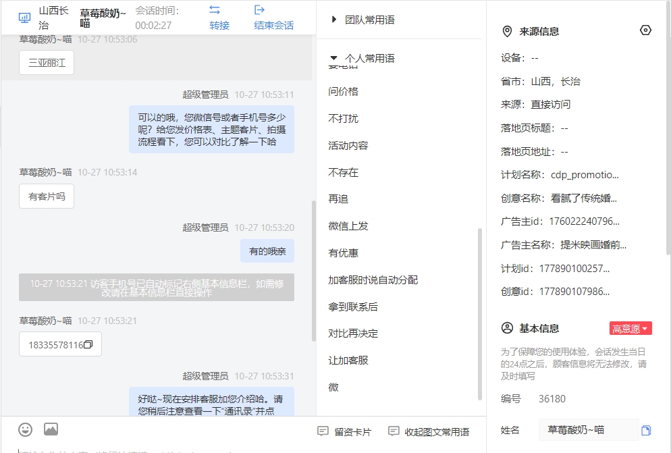The image size is (671, 453).
Task: Click the 姓名 input field with 草莓酸奶~喵
Action: (589, 430)
